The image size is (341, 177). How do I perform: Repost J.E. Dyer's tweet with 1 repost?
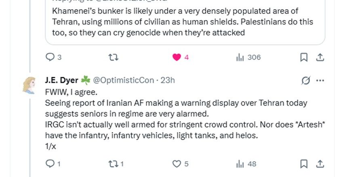tap(114, 164)
